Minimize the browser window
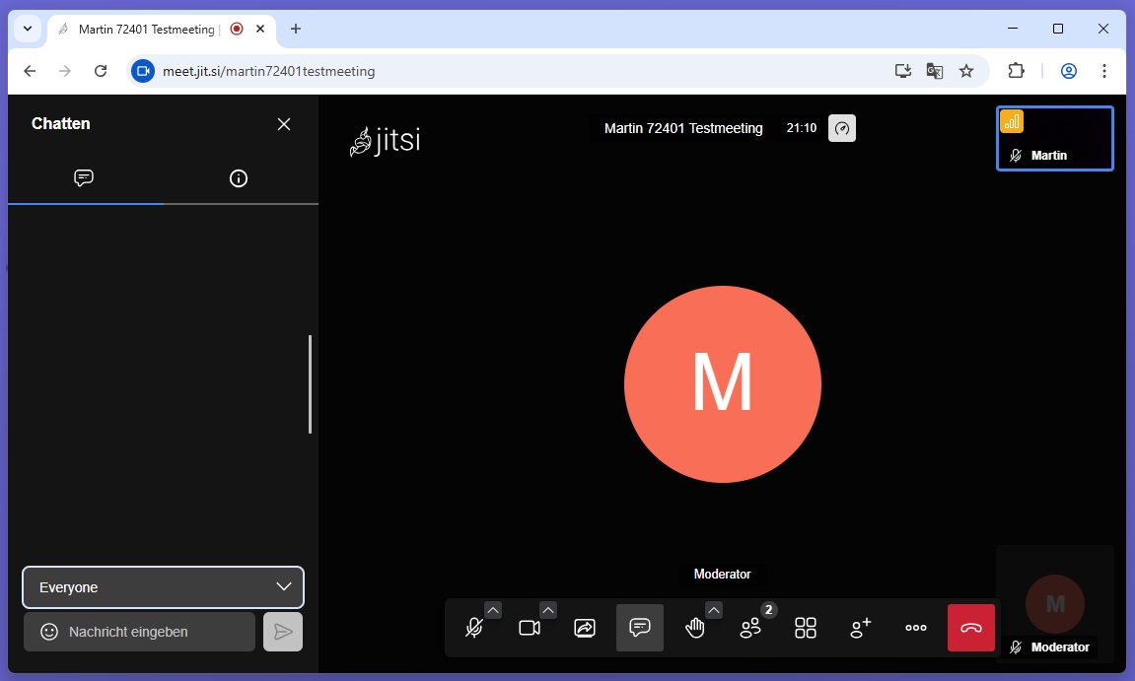This screenshot has width=1135, height=681. point(1013,29)
